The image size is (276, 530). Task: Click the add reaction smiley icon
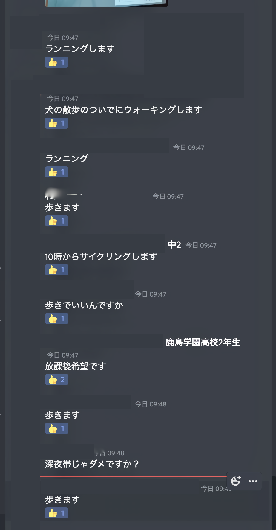pos(235,481)
